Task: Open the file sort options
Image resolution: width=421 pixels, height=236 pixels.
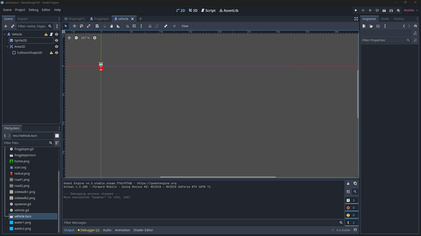Action: click(x=57, y=143)
